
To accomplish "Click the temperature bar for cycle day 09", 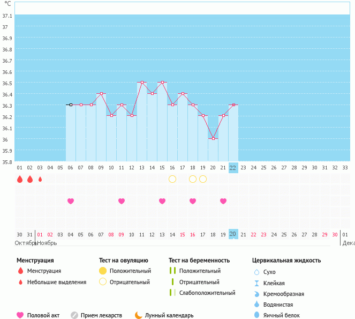I will tap(101, 129).
